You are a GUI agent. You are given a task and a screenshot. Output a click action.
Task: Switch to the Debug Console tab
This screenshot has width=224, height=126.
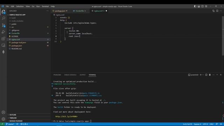coord(70,75)
